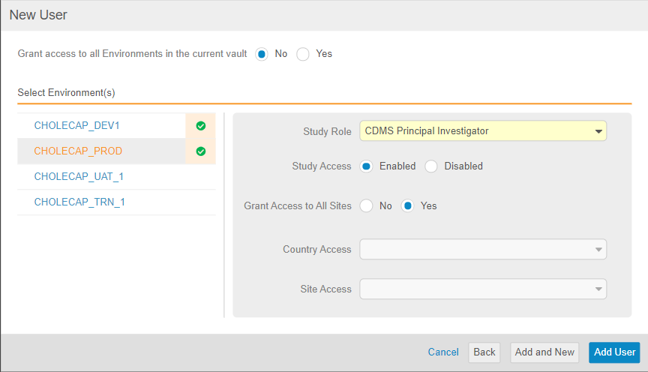The width and height of the screenshot is (648, 372).
Task: Select CHOLECAP_TRN_1 environment
Action: 79,202
